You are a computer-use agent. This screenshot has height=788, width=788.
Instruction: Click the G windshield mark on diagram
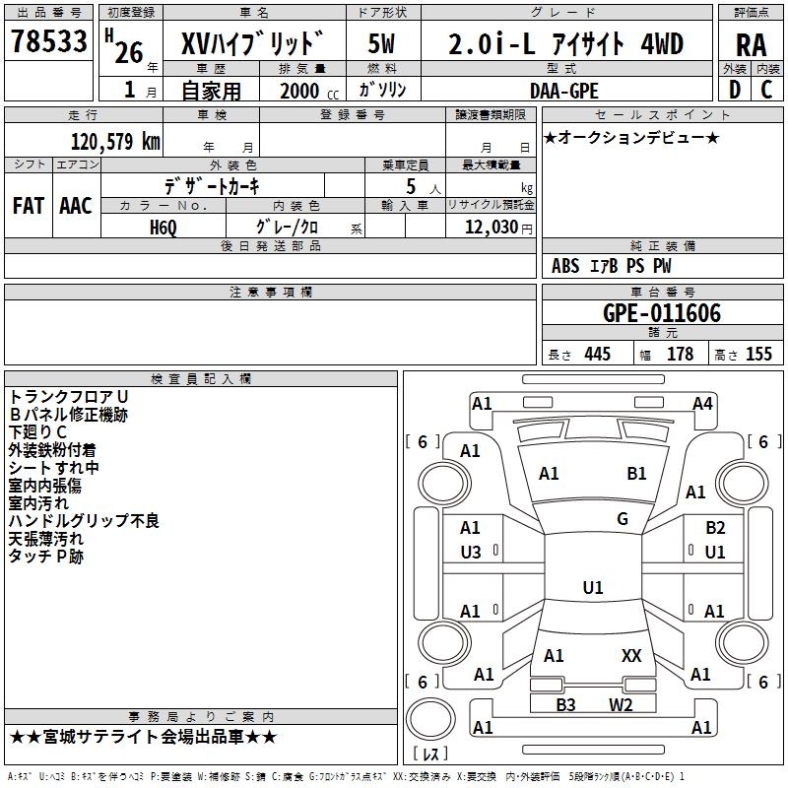[x=623, y=519]
